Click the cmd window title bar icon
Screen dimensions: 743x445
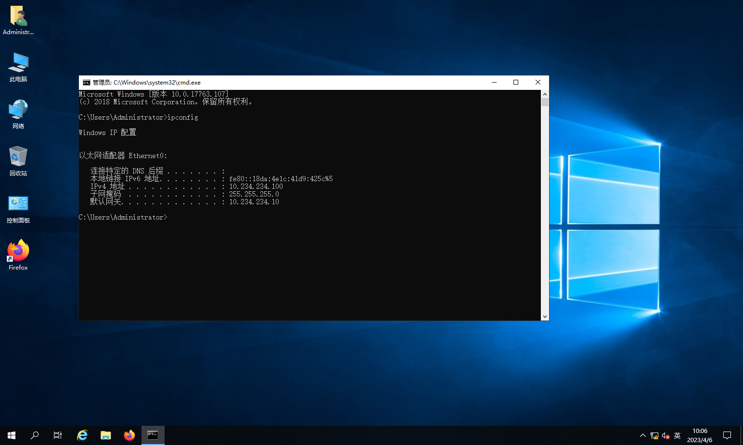point(87,83)
